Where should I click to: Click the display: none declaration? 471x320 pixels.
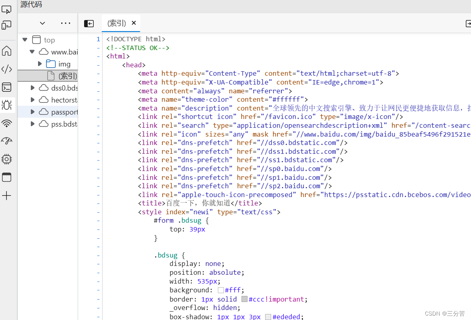[197, 264]
